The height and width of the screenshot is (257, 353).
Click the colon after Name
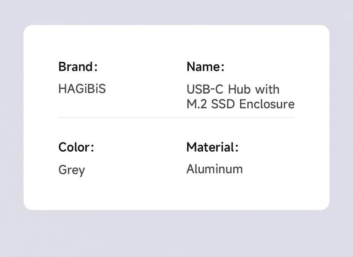coord(222,67)
